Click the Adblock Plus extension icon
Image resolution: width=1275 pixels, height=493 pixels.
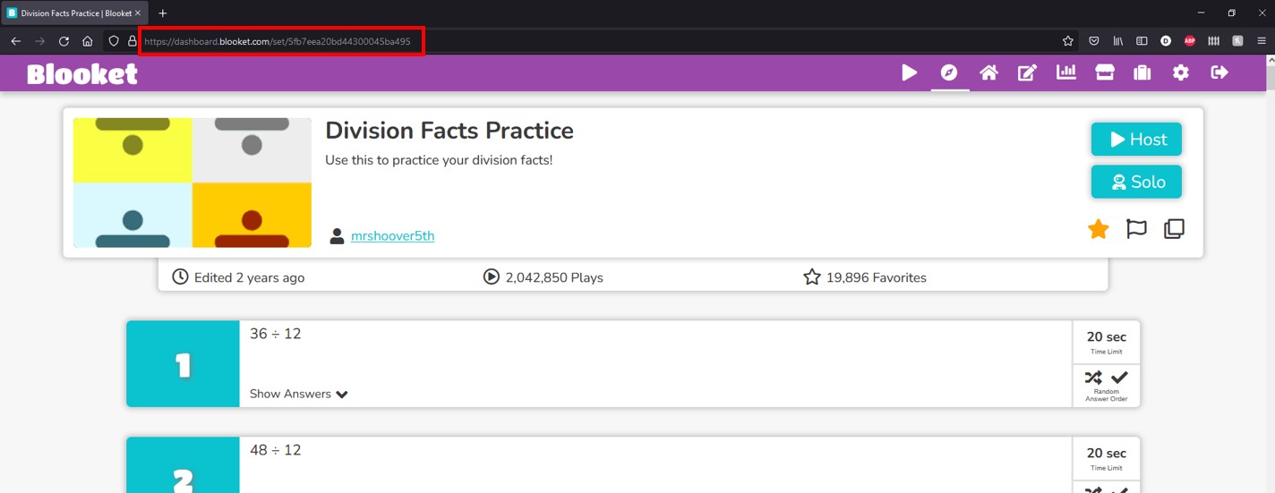tap(1190, 41)
